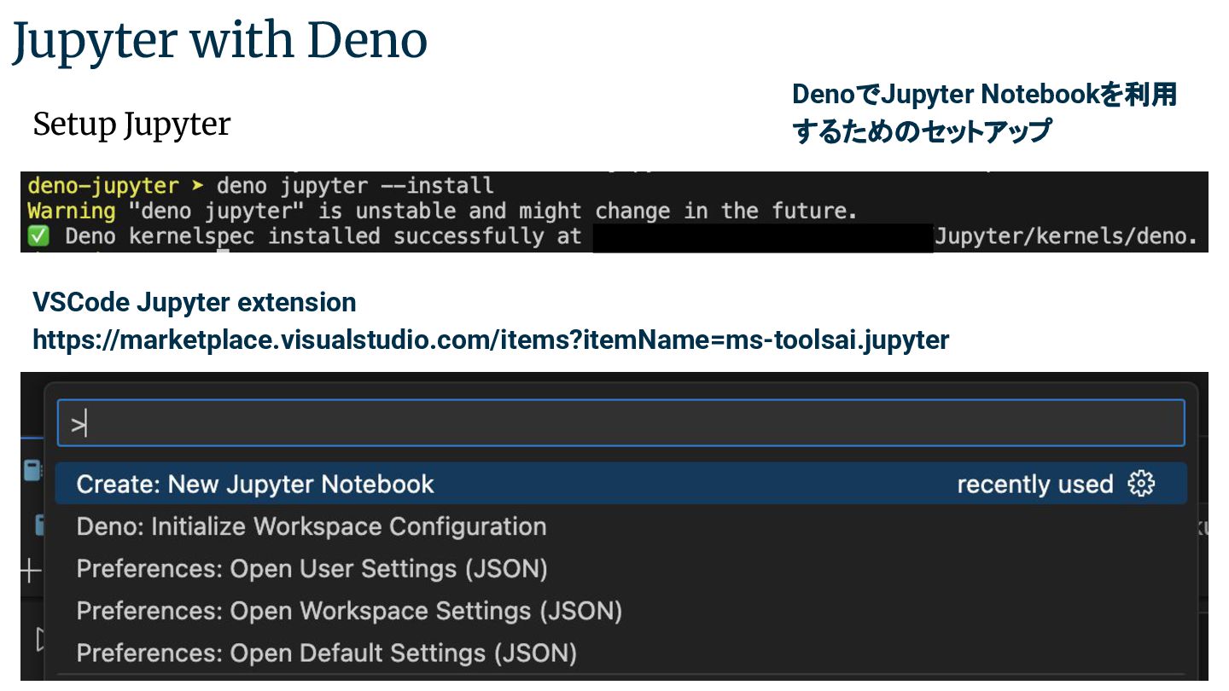1229x691 pixels.
Task: Click the green checkmark in the terminal output
Action: click(39, 236)
